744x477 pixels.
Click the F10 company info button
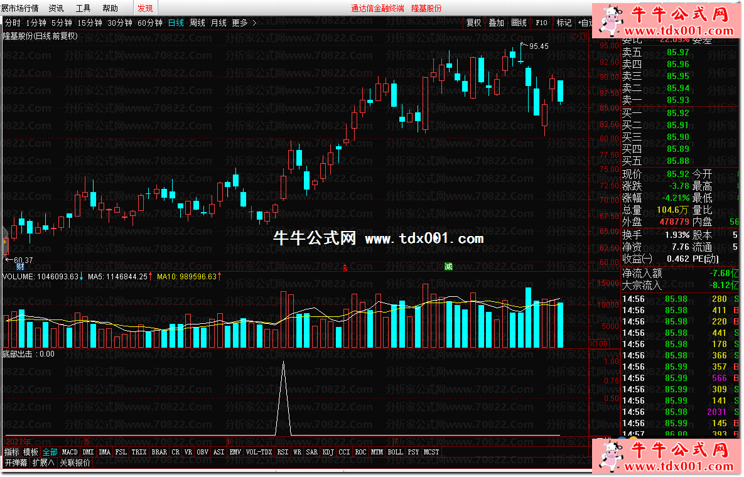[541, 23]
